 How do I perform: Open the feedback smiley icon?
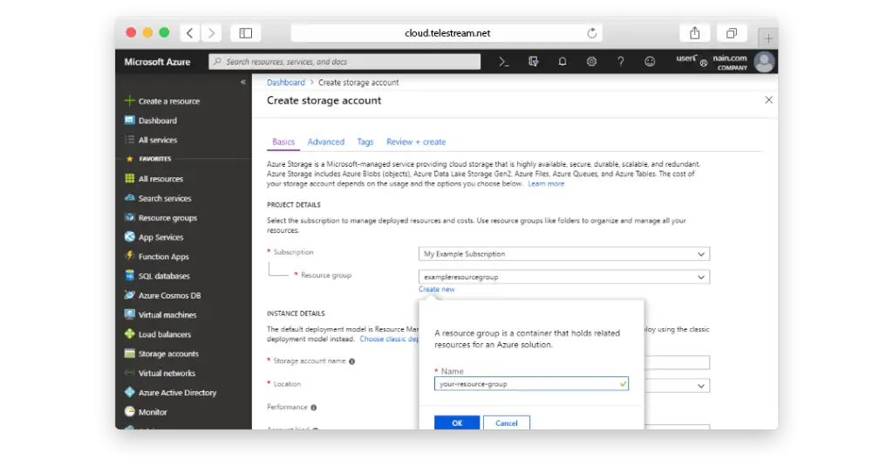[x=650, y=62]
